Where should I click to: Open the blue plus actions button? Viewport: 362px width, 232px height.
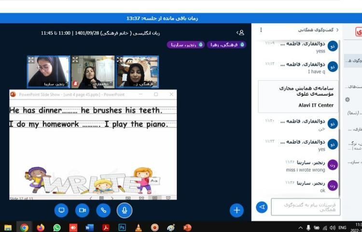237,210
